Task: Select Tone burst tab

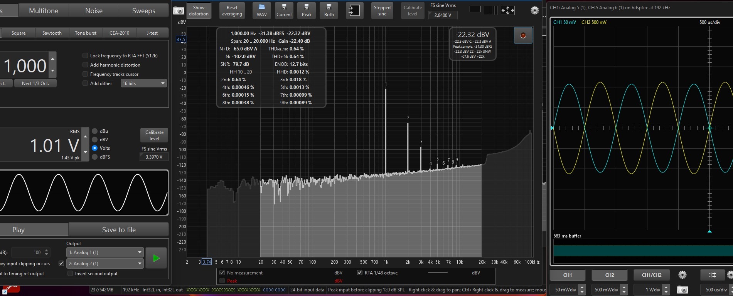Action: pyautogui.click(x=86, y=33)
